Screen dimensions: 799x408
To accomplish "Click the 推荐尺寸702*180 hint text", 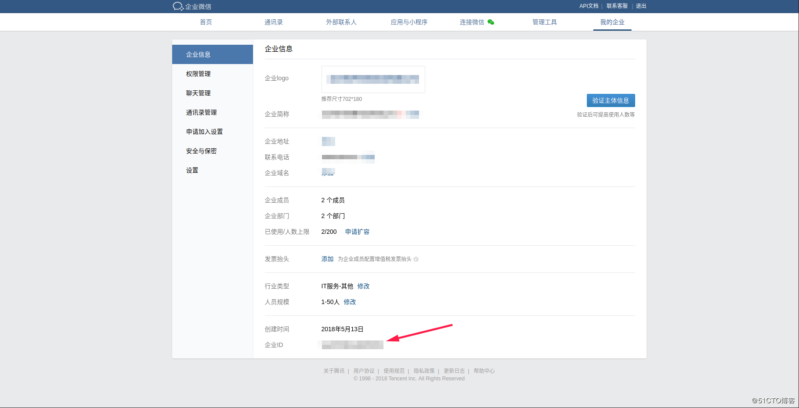I will [342, 99].
